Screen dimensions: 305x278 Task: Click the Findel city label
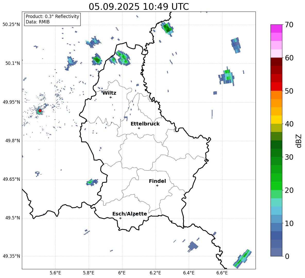coord(157,181)
